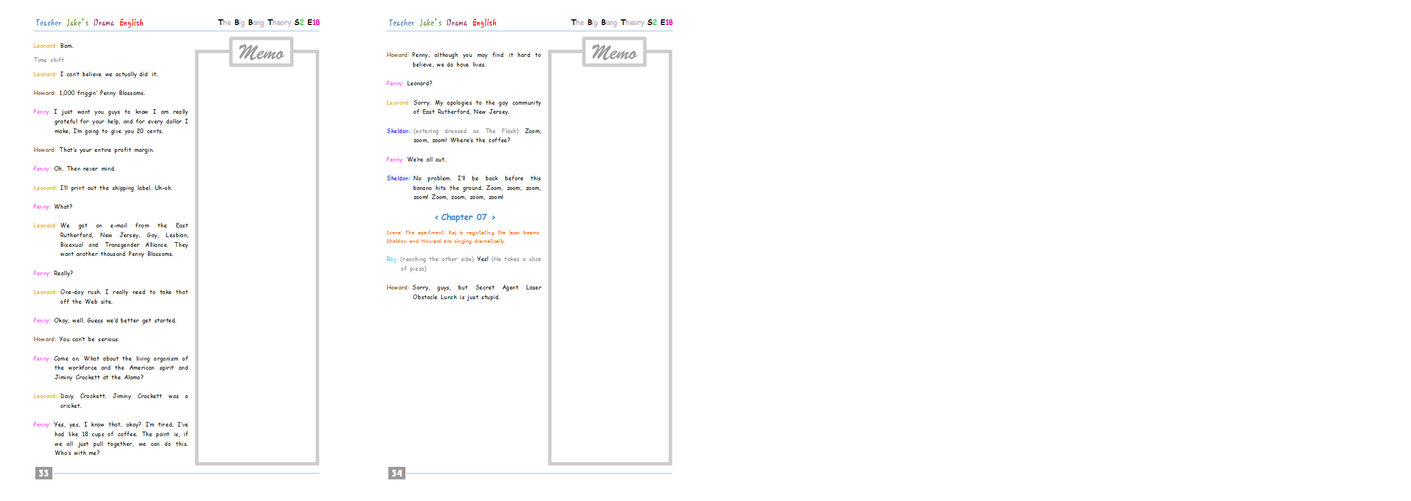The width and height of the screenshot is (1411, 501).
Task: Click 'believe, we do have lives.' line
Action: coord(449,65)
